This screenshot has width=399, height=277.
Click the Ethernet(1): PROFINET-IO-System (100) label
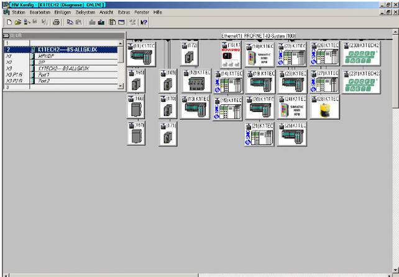pos(259,36)
